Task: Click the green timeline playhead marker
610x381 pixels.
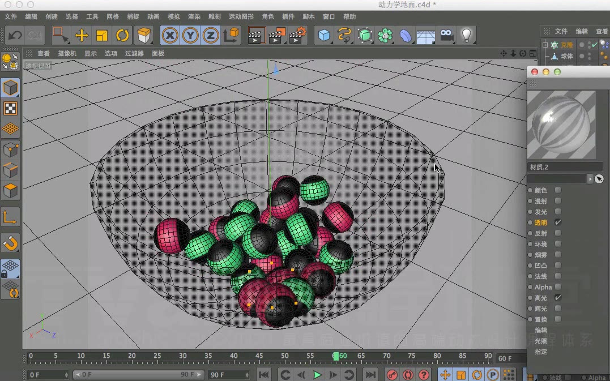Action: pos(336,356)
